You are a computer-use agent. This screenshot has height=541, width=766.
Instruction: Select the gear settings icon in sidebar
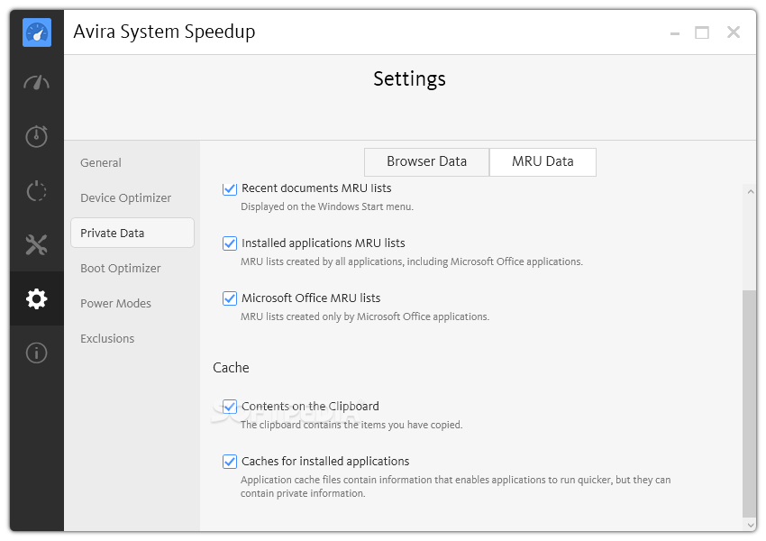point(37,298)
